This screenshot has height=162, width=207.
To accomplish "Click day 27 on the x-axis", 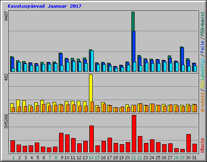I will click(x=170, y=158).
